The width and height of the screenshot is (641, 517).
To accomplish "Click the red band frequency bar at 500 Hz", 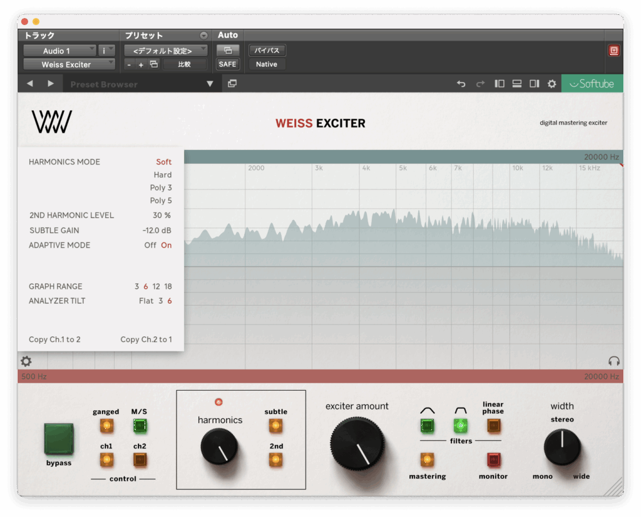I will [320, 376].
